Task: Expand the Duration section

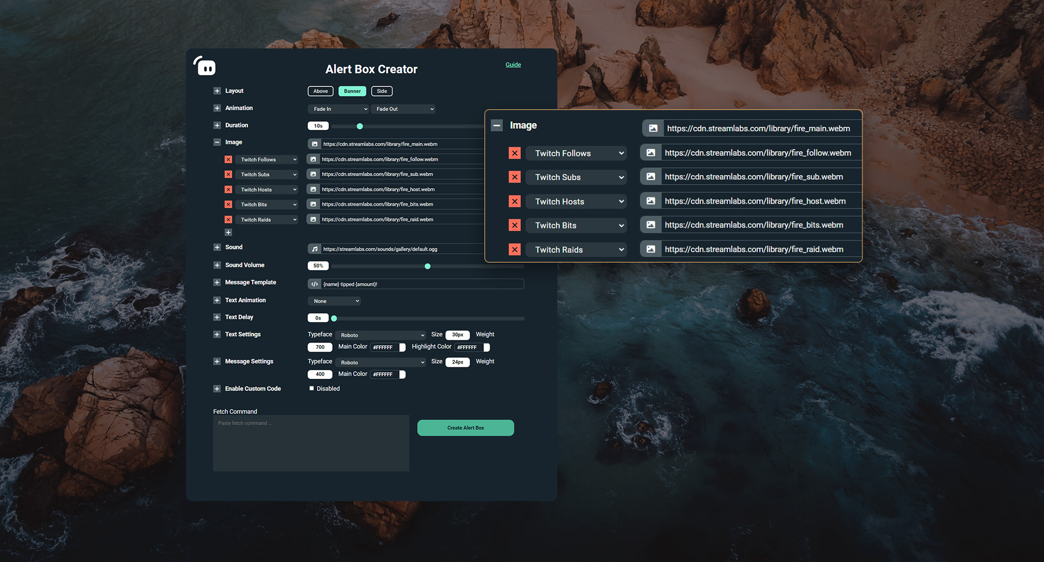Action: pos(217,125)
